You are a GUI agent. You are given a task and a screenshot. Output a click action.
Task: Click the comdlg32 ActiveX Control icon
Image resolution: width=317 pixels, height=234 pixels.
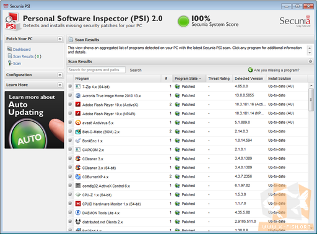coord(78,186)
